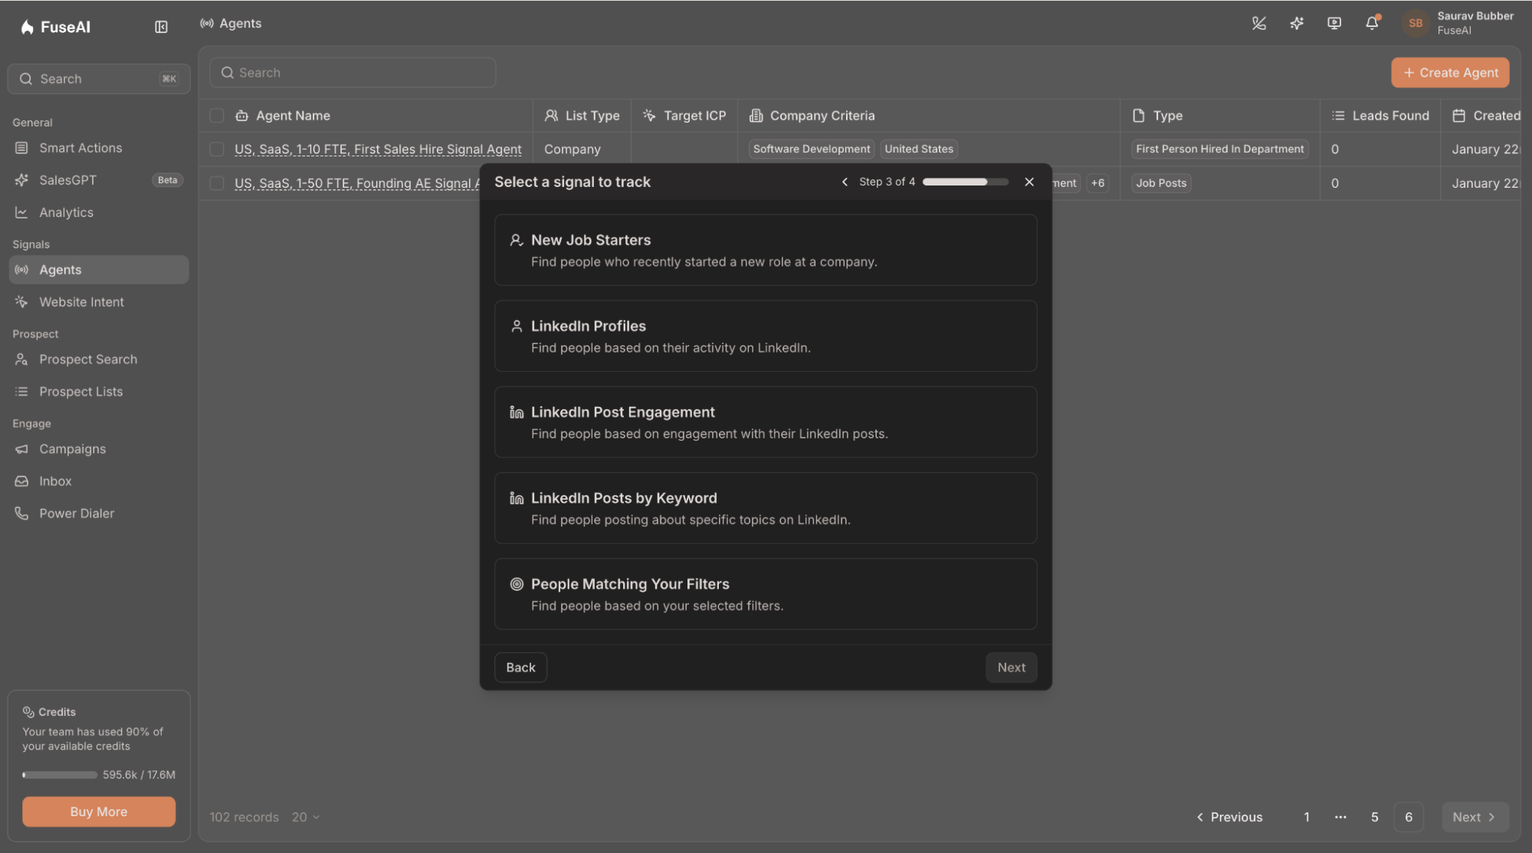Click the pagination ellipsis

1340,817
